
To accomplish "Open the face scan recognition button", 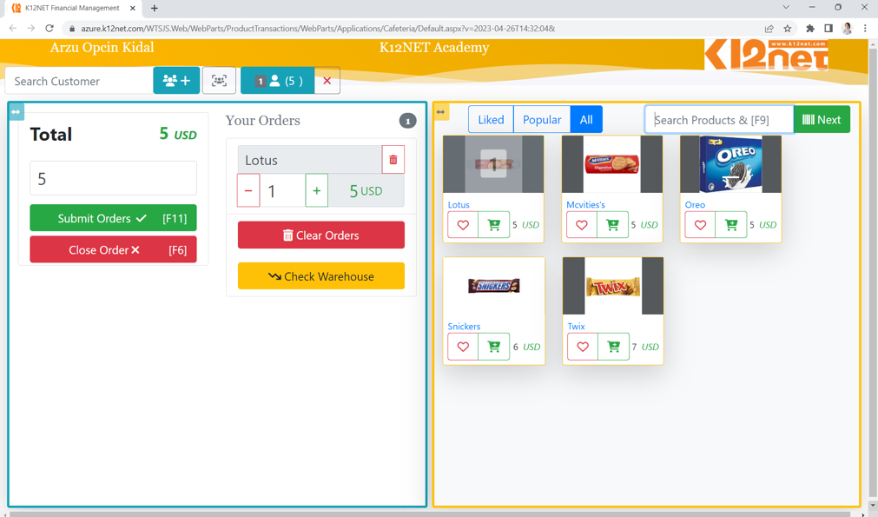I will pos(219,81).
